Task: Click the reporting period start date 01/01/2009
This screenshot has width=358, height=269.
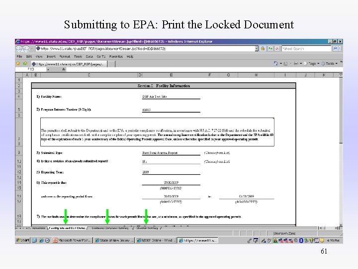Action: (171, 196)
